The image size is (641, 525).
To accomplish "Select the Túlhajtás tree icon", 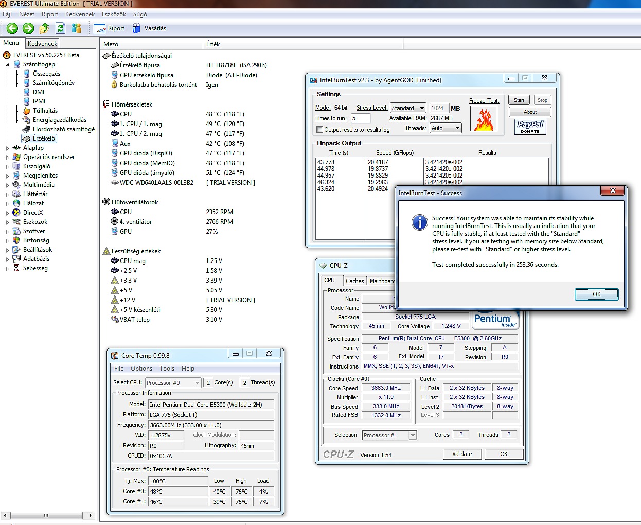I will pos(27,111).
